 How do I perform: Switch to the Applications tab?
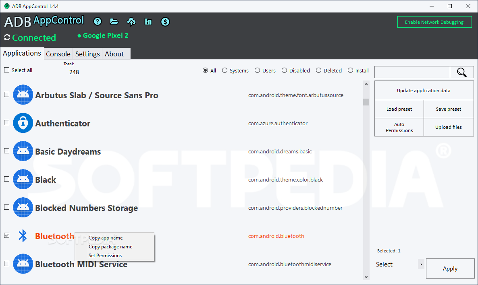(x=22, y=53)
